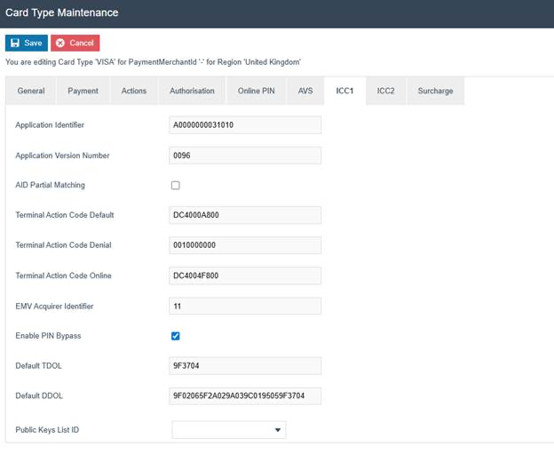Switch to the AVS tab
554x455 pixels.
(305, 91)
